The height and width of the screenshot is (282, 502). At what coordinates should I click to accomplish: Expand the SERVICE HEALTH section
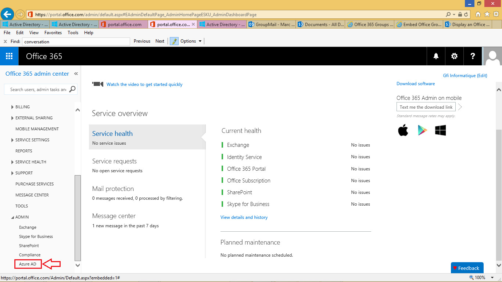(x=13, y=162)
